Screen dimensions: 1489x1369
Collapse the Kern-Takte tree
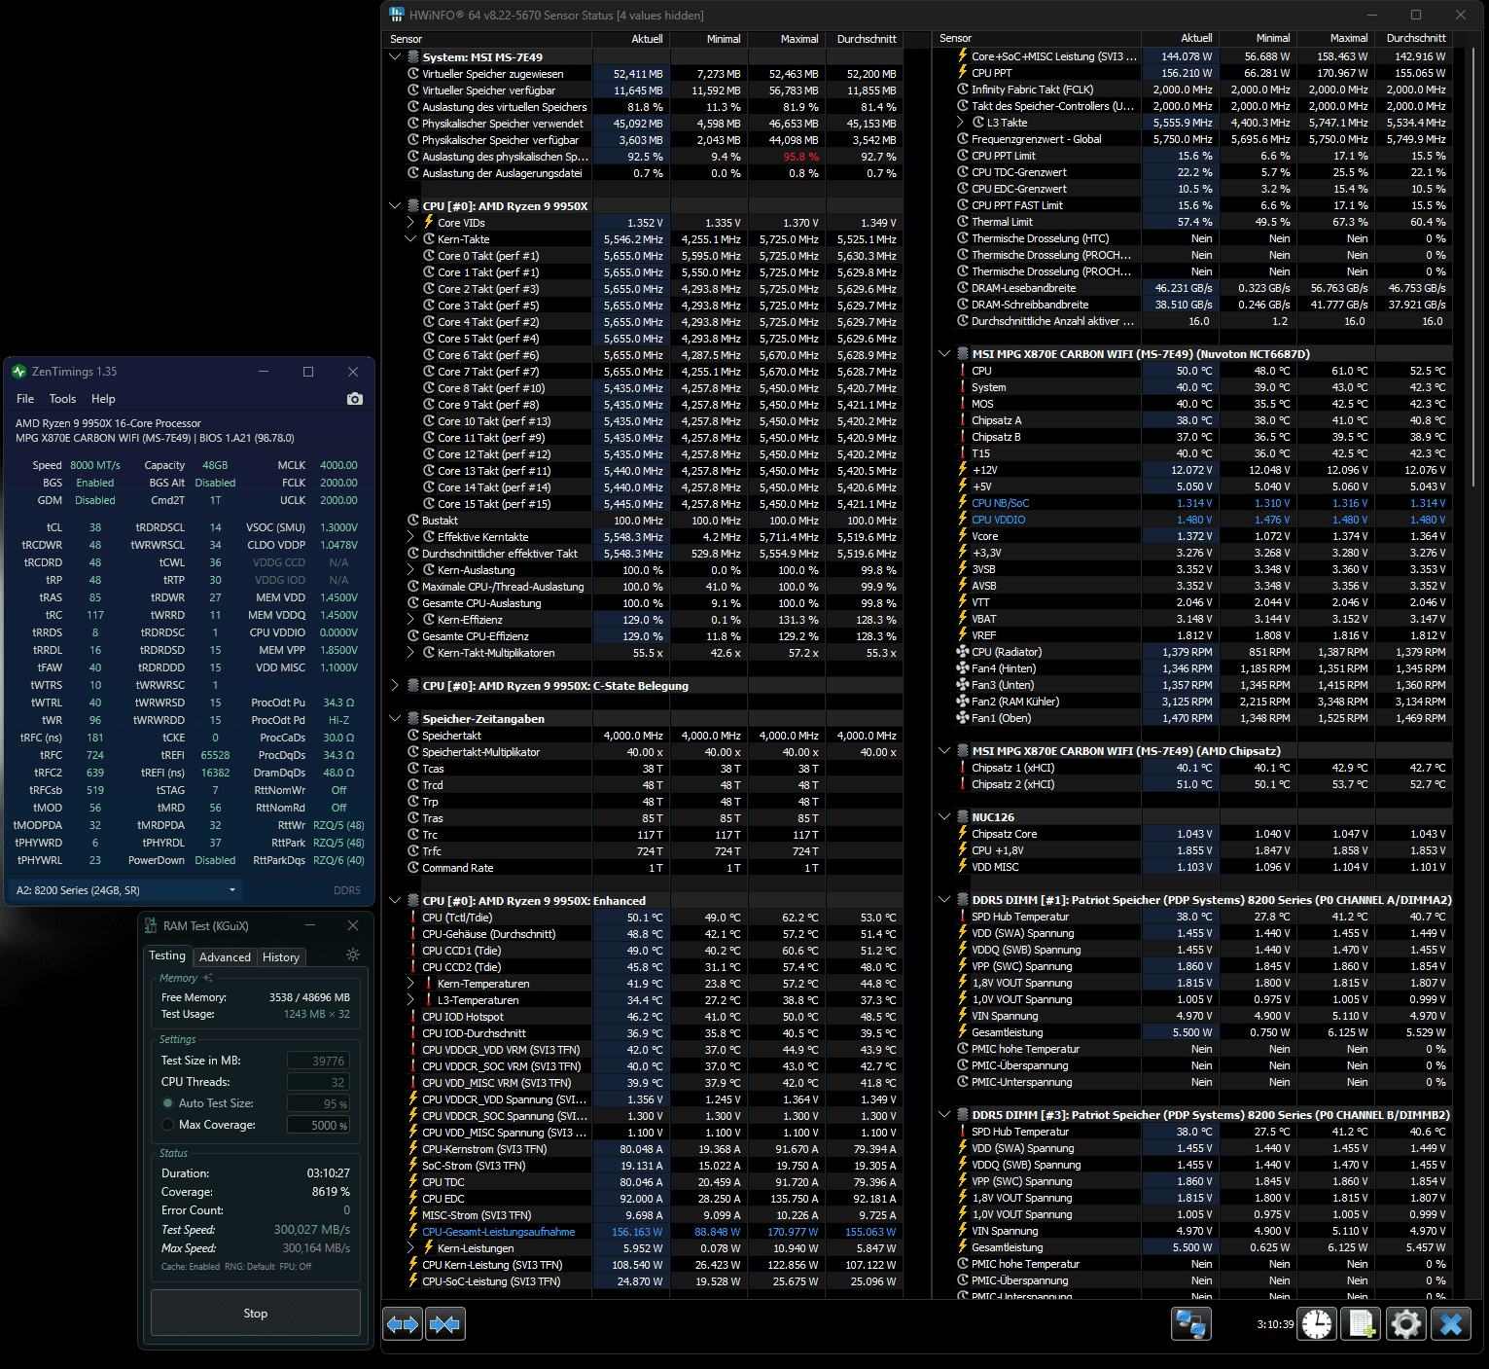(410, 239)
